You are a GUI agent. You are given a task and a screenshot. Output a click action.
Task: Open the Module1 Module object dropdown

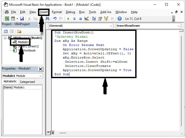(41, 76)
